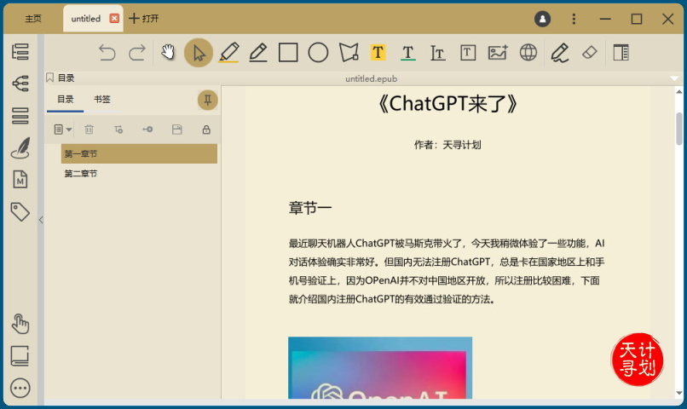This screenshot has width=687, height=409.
Task: Open the vertical three-dot menu
Action: [574, 19]
